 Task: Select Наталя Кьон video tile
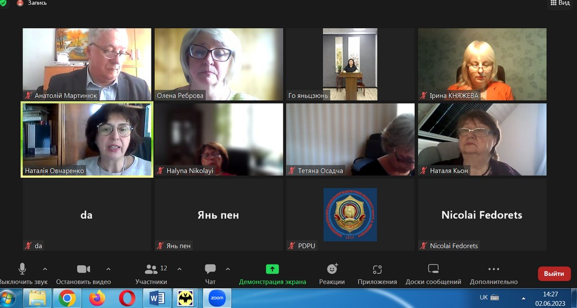482,139
